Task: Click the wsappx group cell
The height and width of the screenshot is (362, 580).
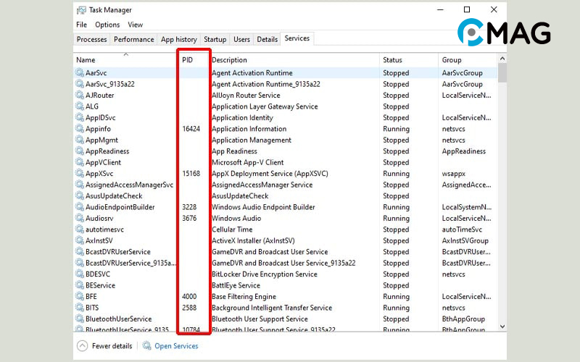Action: click(x=454, y=174)
